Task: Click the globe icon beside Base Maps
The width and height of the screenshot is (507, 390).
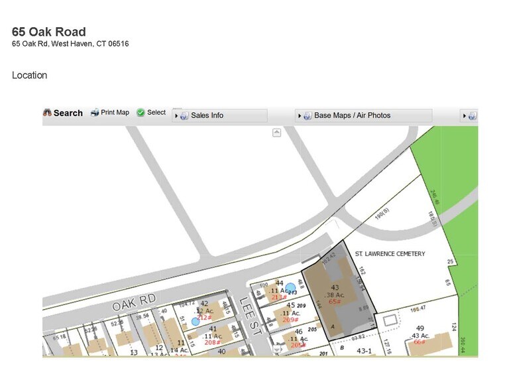Action: pyautogui.click(x=308, y=115)
